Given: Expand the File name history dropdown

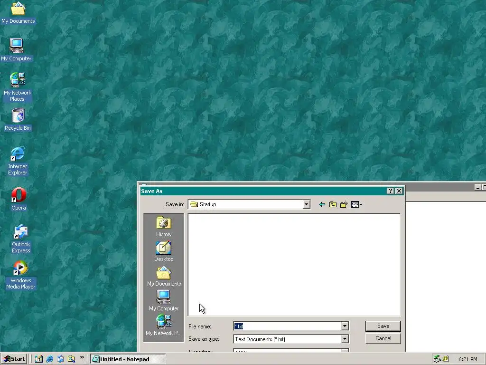Looking at the screenshot, I should click(345, 326).
